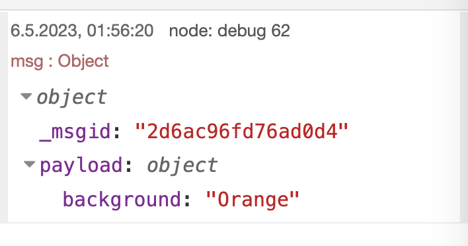
Task: Select the msg : Object label
Action: click(x=59, y=61)
